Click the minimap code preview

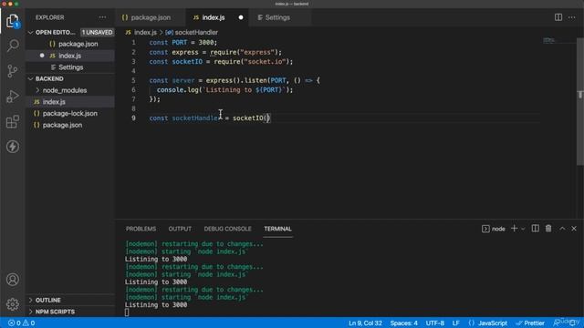548,40
